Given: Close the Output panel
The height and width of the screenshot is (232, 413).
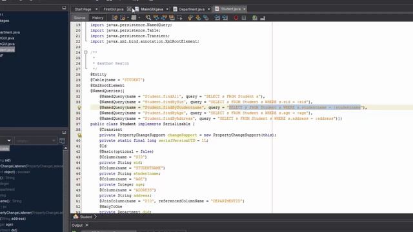Looking at the screenshot, I should pos(86,225).
